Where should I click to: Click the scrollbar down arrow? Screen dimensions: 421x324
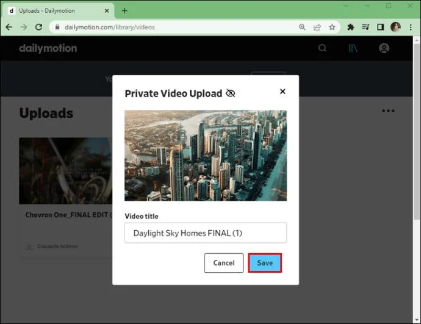click(x=417, y=320)
